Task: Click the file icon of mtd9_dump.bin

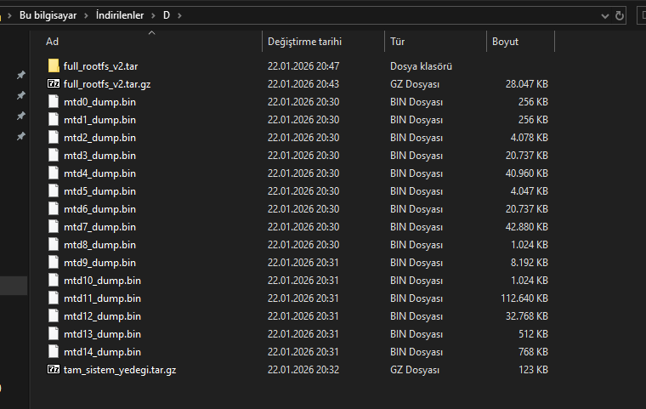Action: point(54,262)
